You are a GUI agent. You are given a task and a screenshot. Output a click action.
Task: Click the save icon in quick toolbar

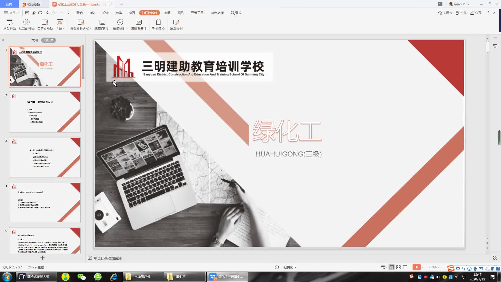click(x=27, y=13)
